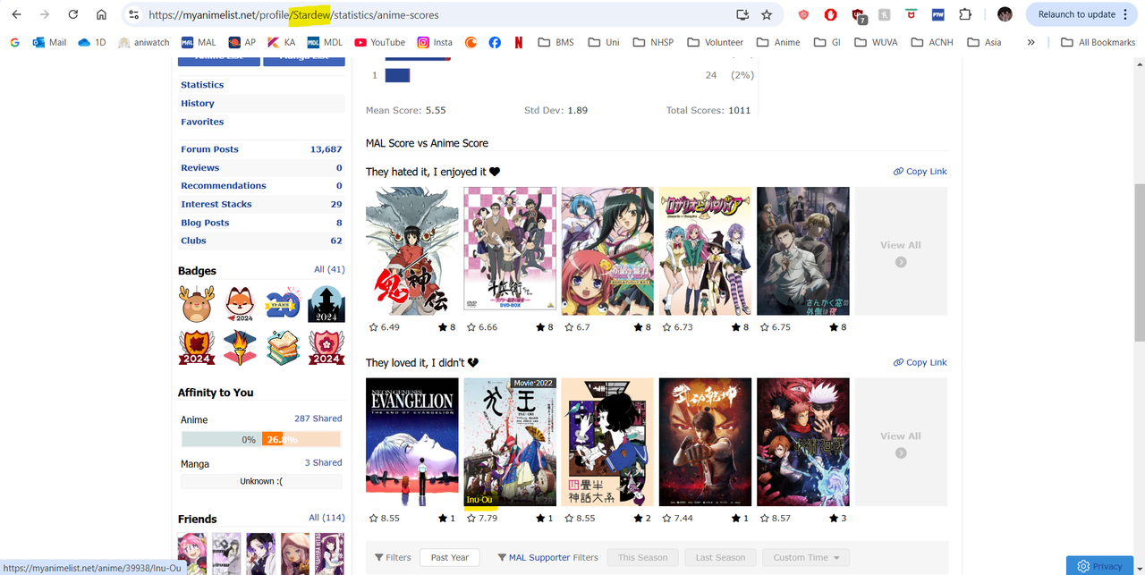Screen dimensions: 1145x575
Task: Open the NHSP bookmarks folder
Action: (653, 42)
